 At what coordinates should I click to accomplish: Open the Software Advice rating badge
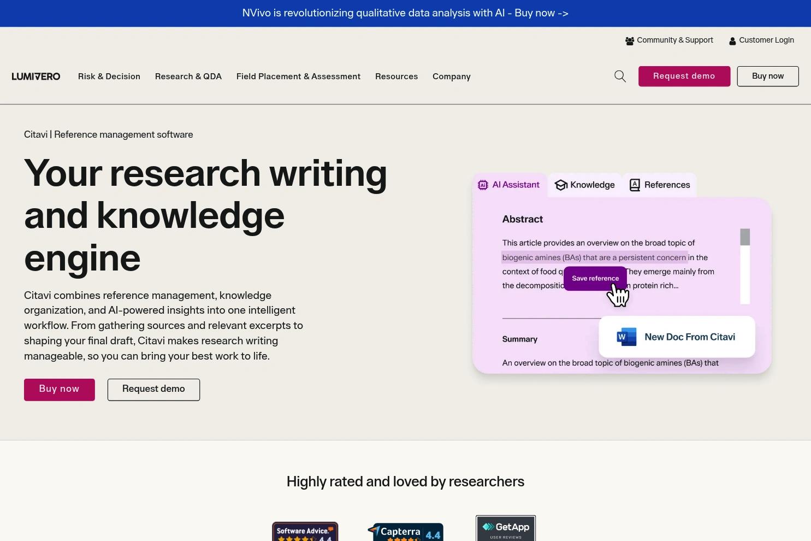click(305, 531)
